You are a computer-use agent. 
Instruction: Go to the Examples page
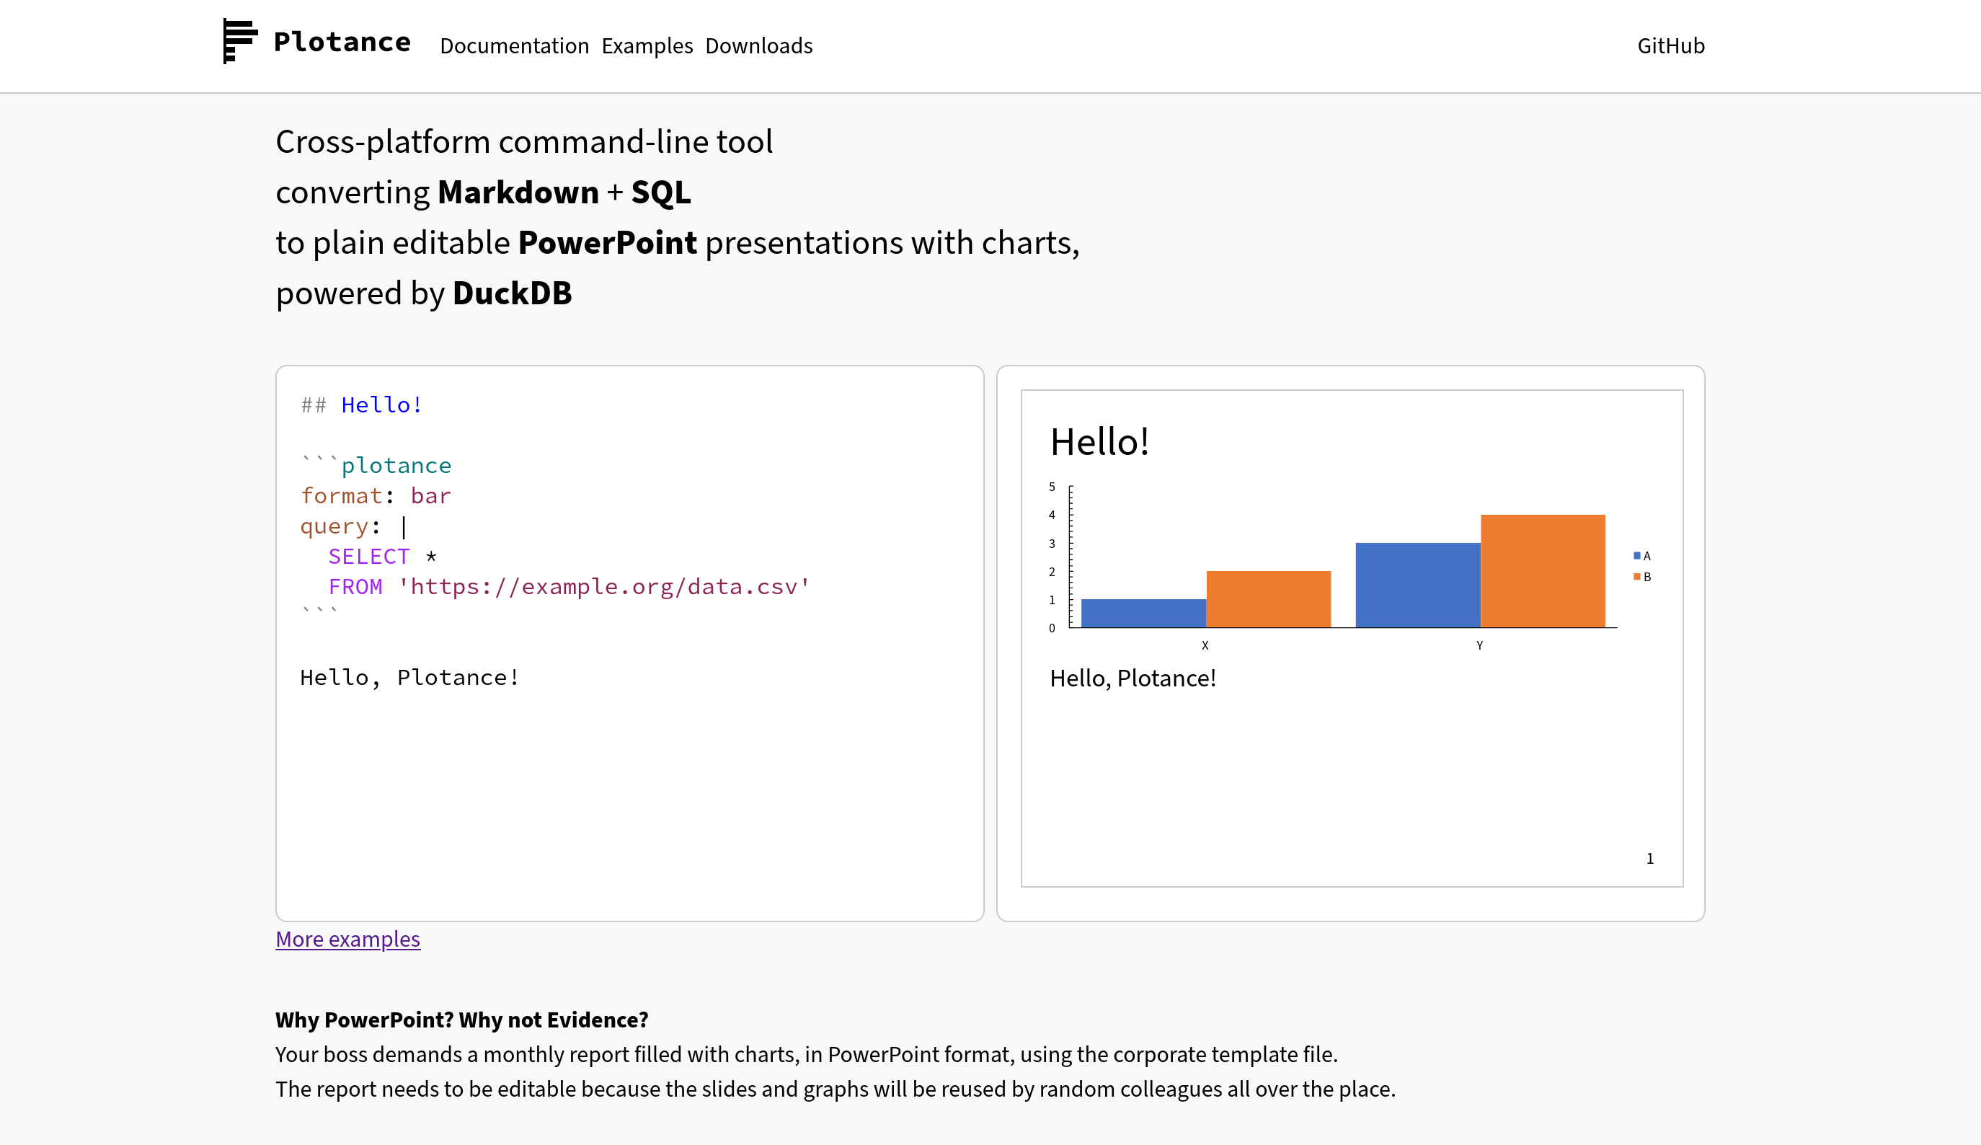(x=647, y=45)
